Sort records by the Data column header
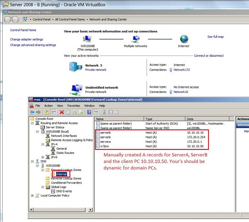This screenshot has width=249, height=222. coord(207,119)
